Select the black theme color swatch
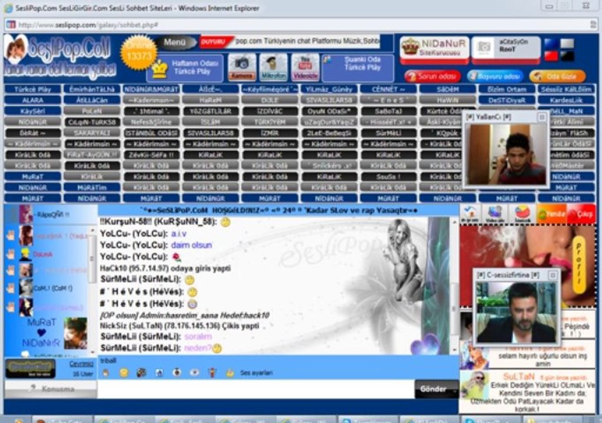The width and height of the screenshot is (602, 423). tap(567, 56)
